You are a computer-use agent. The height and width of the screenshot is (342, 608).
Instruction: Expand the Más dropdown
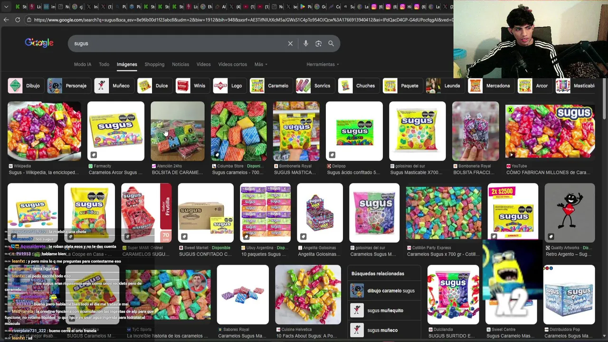261,64
